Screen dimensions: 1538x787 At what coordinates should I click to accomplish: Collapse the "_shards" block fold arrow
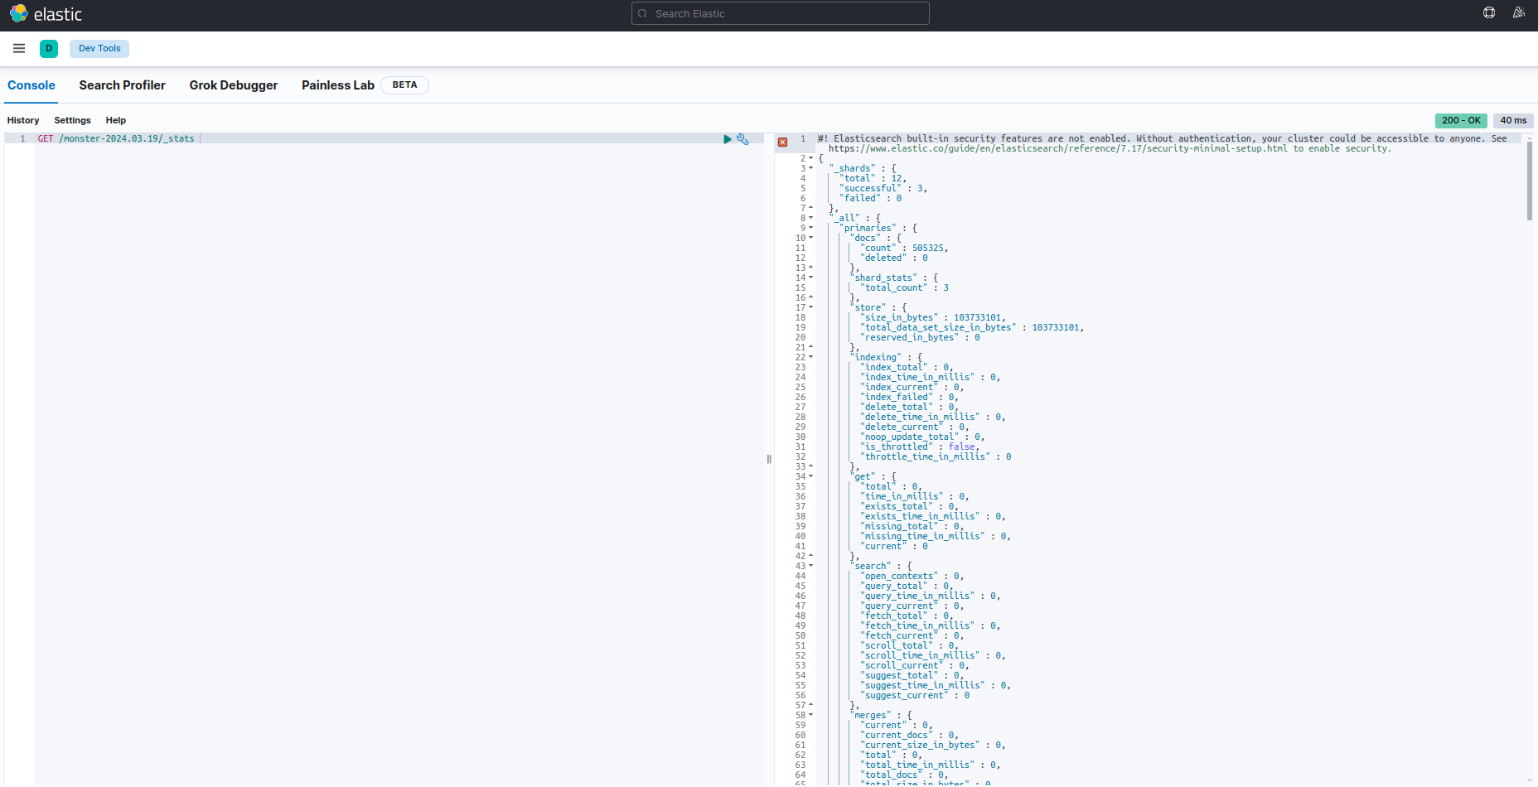(x=811, y=168)
